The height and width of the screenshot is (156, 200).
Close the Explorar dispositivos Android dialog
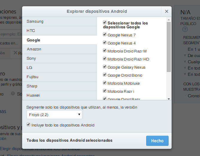pos(167,11)
